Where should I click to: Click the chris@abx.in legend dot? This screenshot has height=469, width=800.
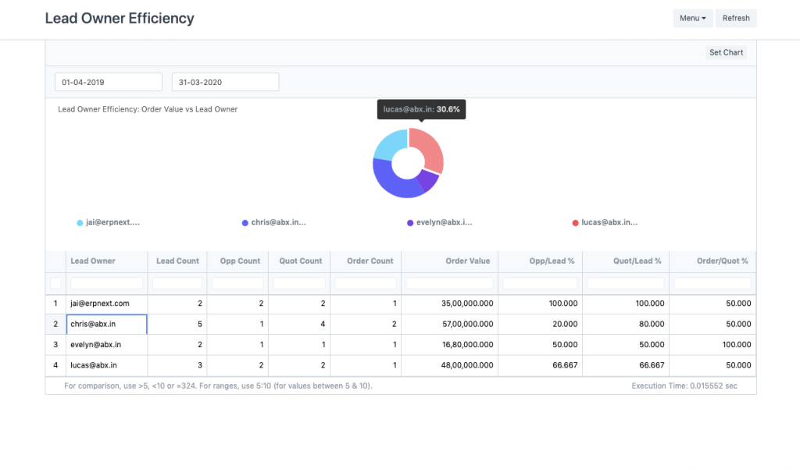coord(245,223)
